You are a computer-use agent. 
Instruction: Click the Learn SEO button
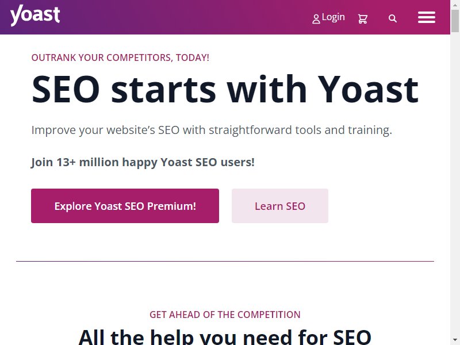click(280, 206)
